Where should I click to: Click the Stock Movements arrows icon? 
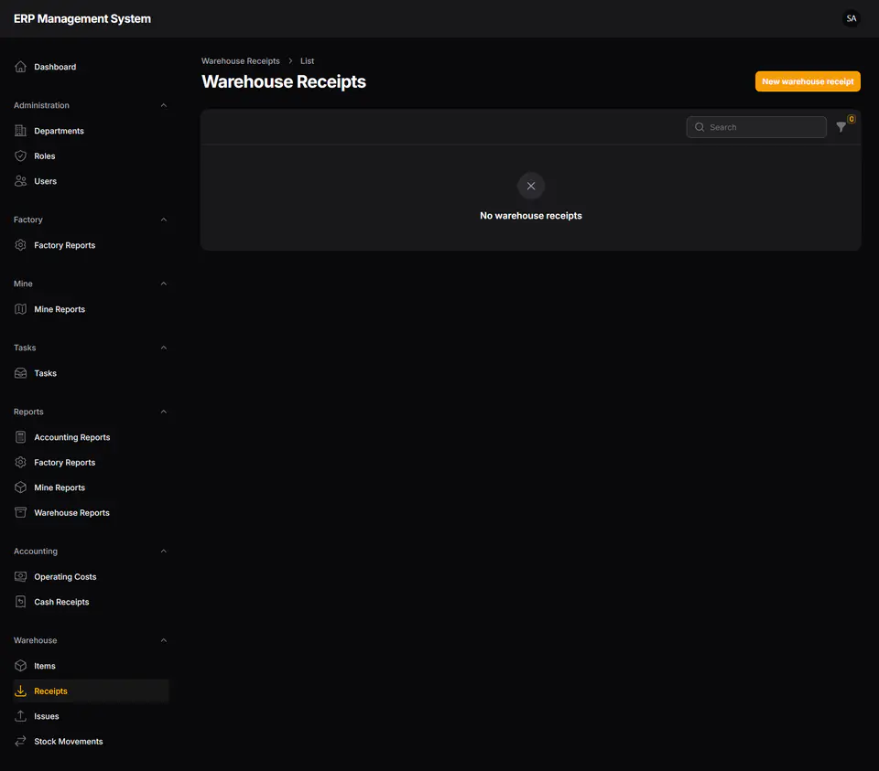coord(21,741)
